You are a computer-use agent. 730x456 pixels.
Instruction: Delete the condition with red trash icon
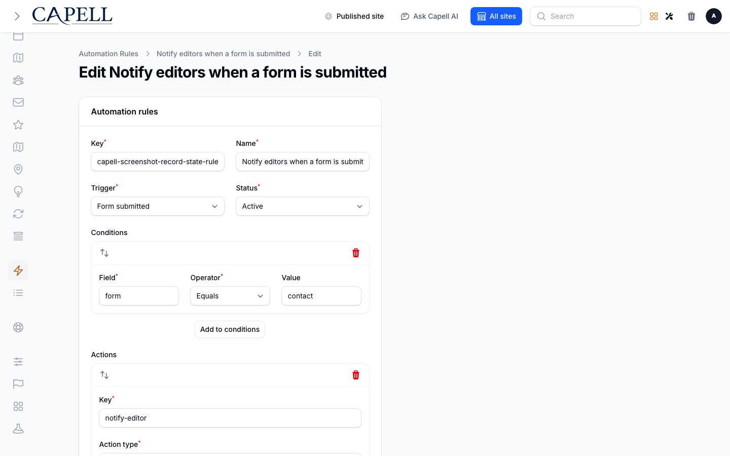point(356,253)
